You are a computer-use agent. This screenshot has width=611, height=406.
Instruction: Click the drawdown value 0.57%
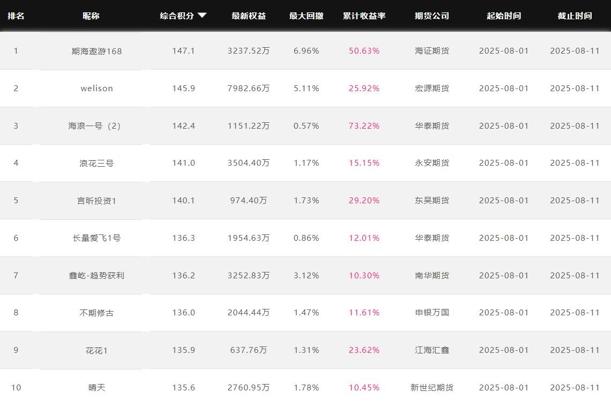[306, 126]
